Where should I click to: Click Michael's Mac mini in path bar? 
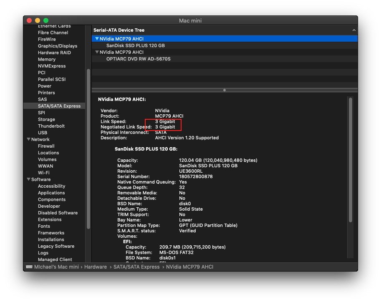tap(56, 267)
